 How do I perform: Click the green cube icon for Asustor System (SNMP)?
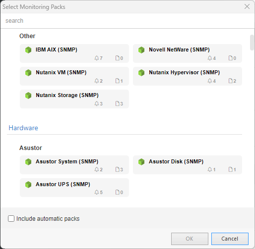[x=28, y=162]
